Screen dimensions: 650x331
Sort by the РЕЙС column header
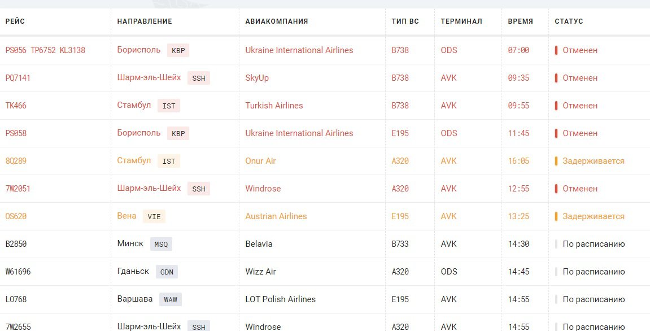[15, 21]
